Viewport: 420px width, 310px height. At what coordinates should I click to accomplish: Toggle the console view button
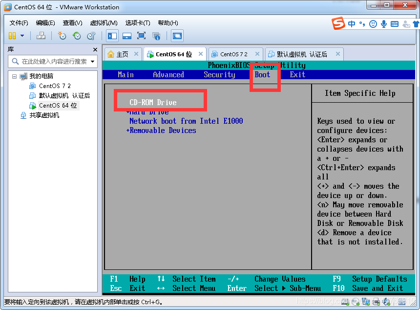pyautogui.click(x=177, y=36)
